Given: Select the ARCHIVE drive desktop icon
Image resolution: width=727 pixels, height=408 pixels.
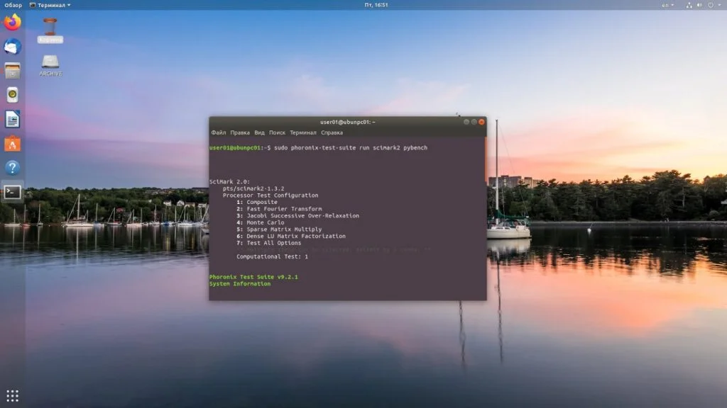Looking at the screenshot, I should (x=50, y=65).
